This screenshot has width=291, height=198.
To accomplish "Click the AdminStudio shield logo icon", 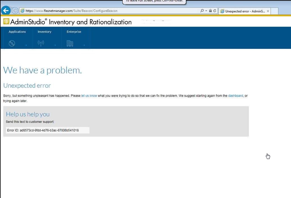I will coord(6,21).
